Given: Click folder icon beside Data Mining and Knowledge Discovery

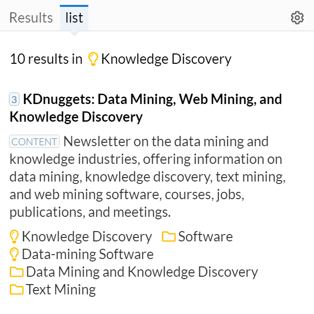Looking at the screenshot, I should (x=17, y=272).
